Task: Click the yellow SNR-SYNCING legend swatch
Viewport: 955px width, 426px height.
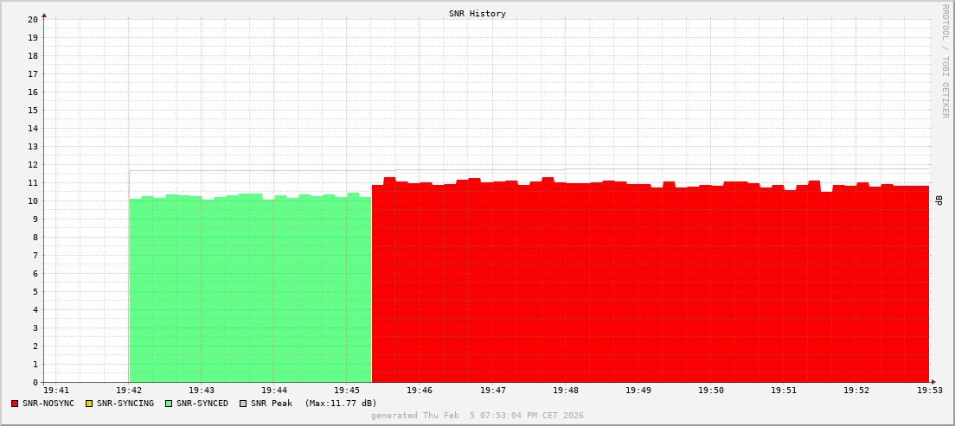Action: pyautogui.click(x=88, y=404)
